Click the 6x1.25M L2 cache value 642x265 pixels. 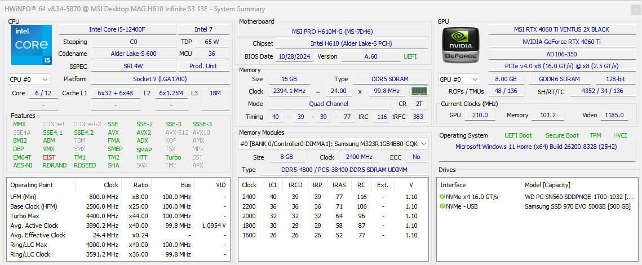point(171,94)
